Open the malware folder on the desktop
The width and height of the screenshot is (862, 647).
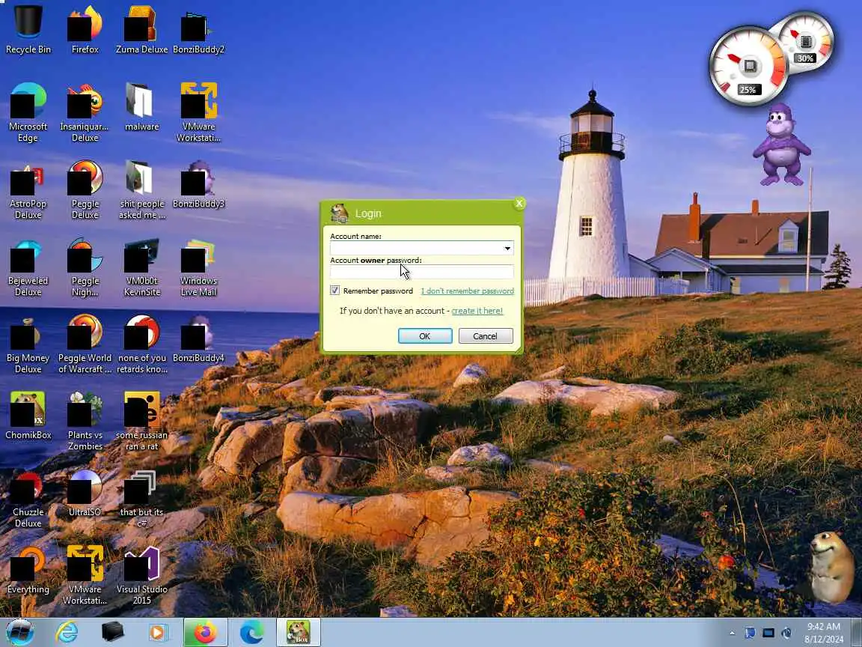pyautogui.click(x=141, y=107)
